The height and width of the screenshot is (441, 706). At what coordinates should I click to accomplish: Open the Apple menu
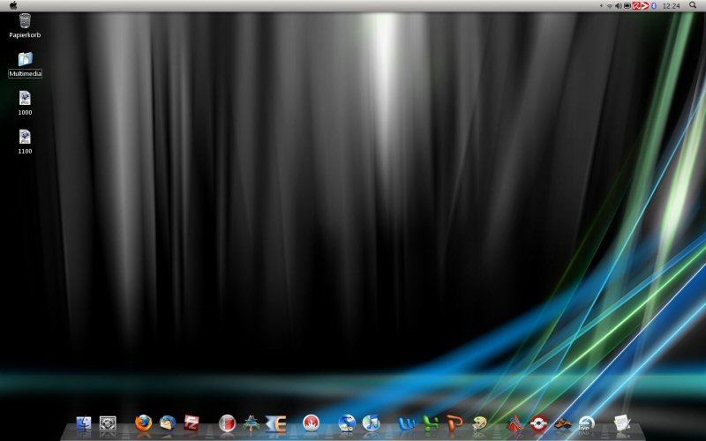13,5
